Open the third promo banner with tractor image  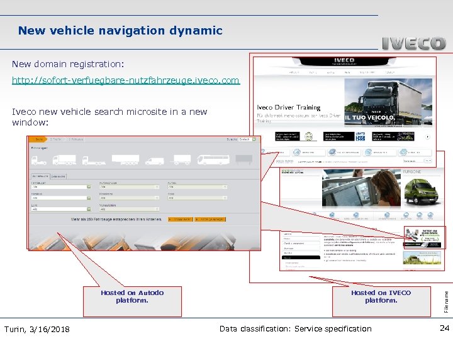(x=393, y=136)
